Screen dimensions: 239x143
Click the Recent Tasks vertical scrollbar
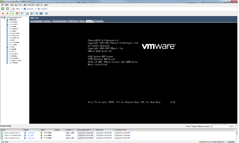[x=236, y=134]
